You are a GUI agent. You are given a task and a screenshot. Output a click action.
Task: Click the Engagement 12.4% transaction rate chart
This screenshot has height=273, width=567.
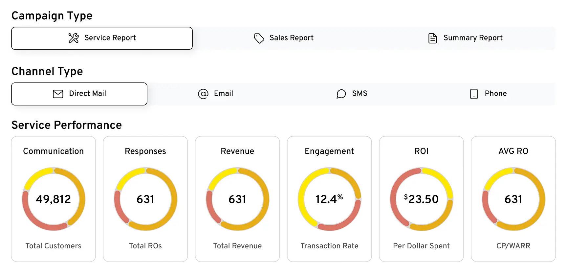pyautogui.click(x=329, y=199)
